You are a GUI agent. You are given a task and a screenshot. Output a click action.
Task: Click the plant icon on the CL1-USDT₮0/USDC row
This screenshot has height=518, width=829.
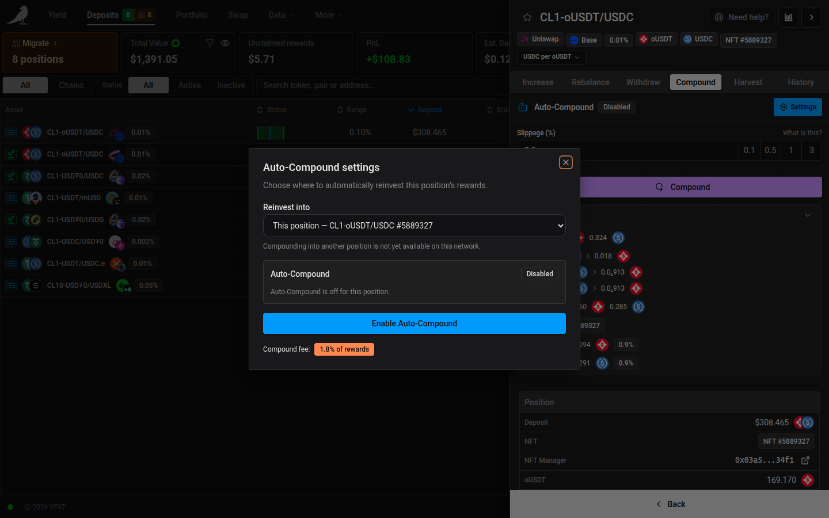[x=11, y=176]
